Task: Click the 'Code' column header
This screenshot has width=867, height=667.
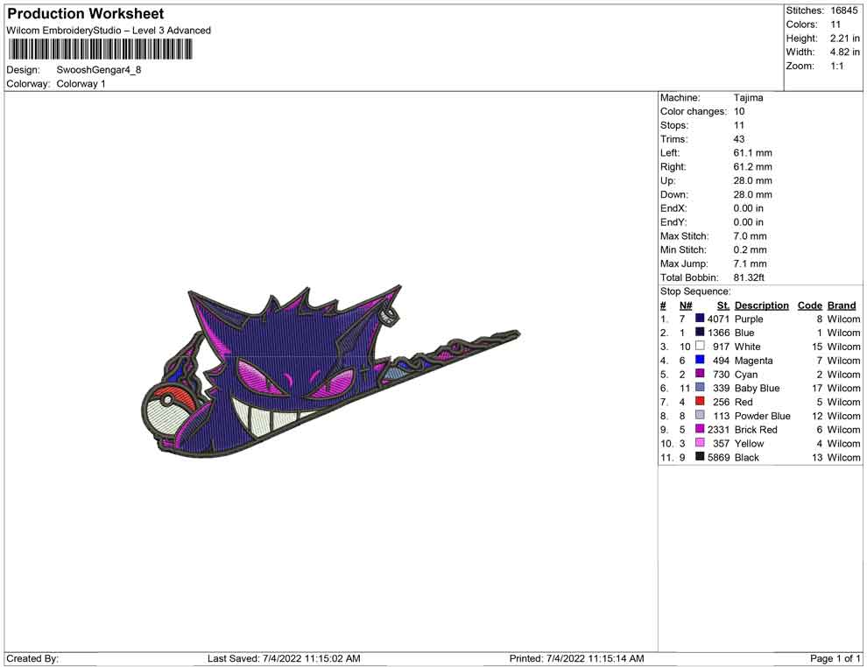Action: pos(810,305)
